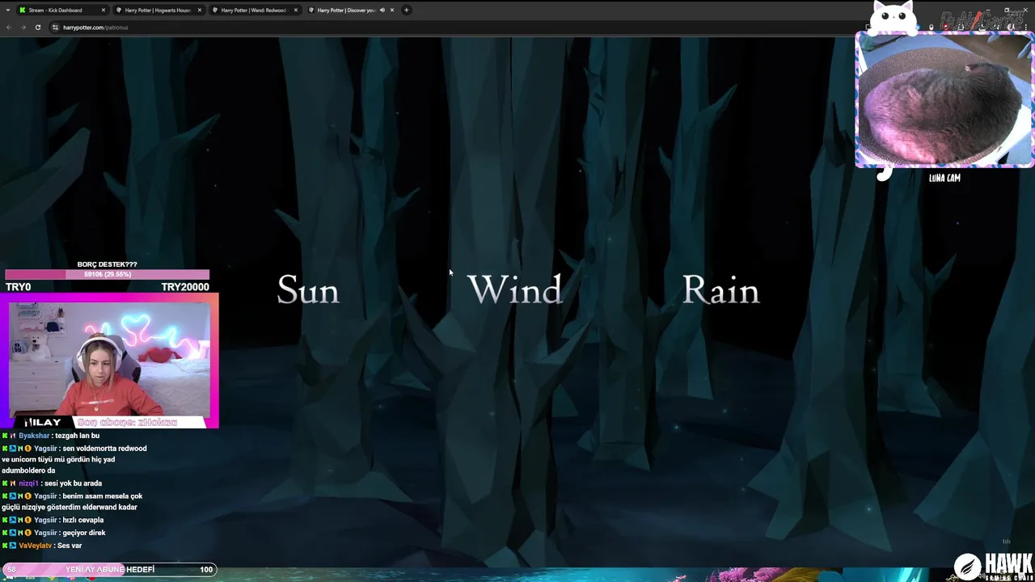Reload the harrypotter.com page
Viewport: 1035px width, 582px height.
point(37,27)
